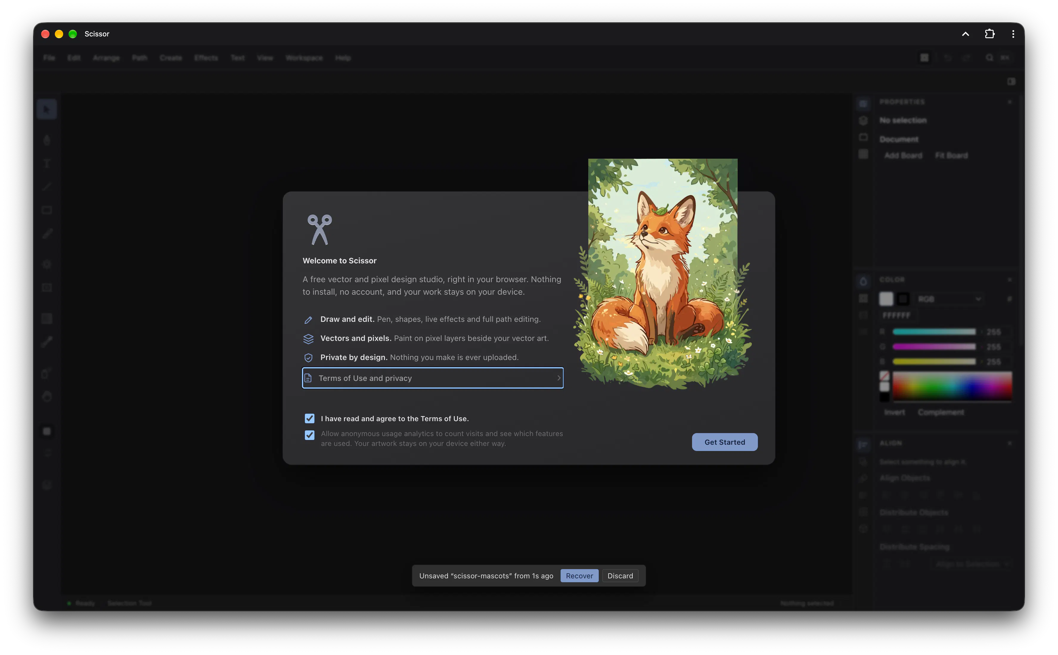The image size is (1058, 655).
Task: Select the Line tool
Action: point(47,187)
